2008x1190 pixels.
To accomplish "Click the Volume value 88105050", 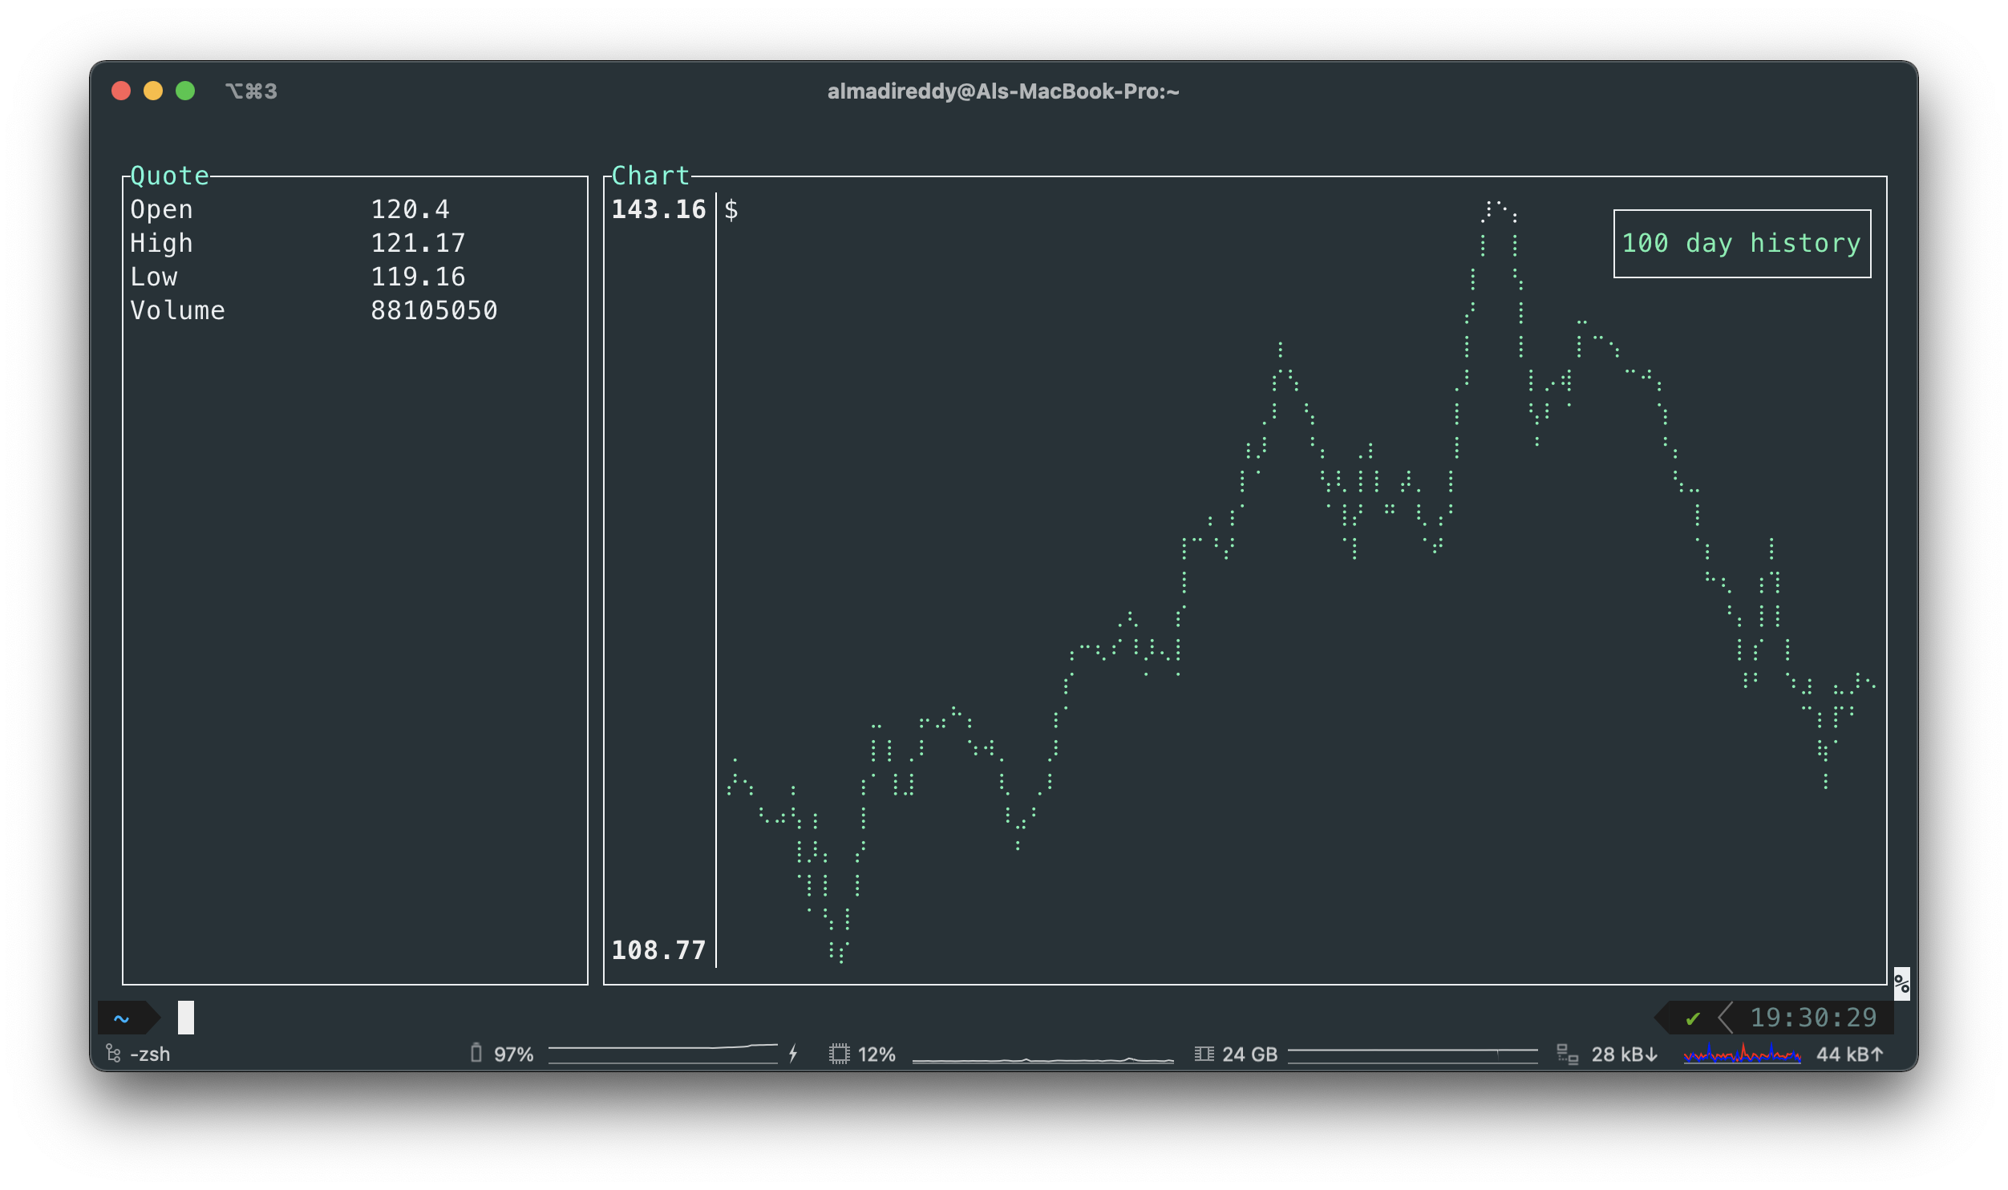I will [434, 310].
